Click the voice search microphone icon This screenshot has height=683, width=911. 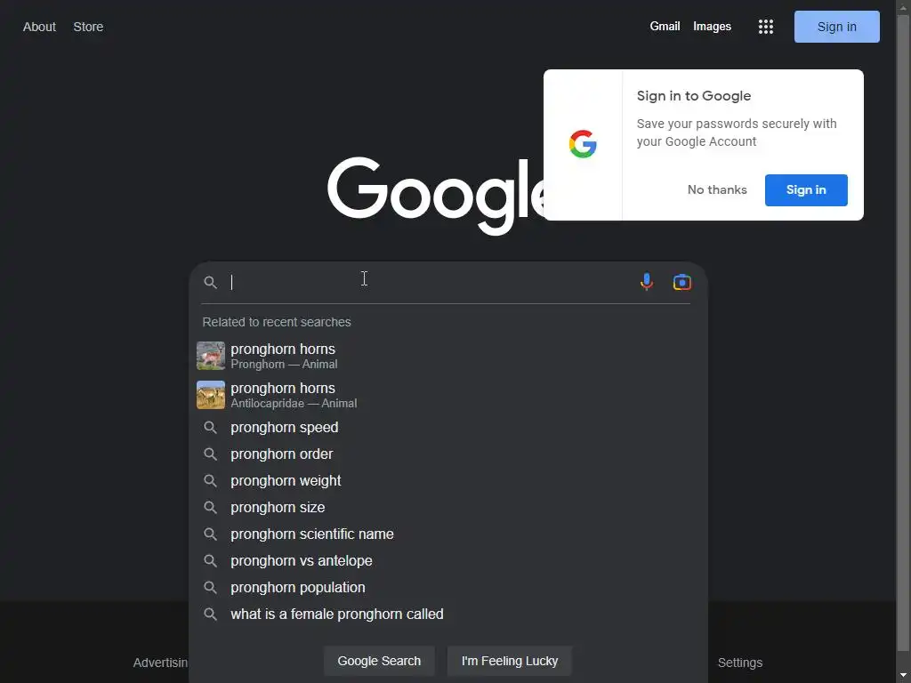coord(646,282)
